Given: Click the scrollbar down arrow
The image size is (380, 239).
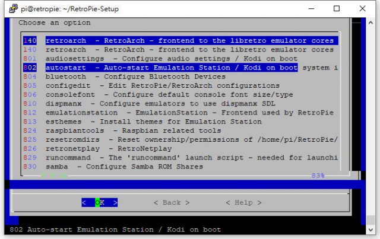Looking at the screenshot, I should [370, 230].
